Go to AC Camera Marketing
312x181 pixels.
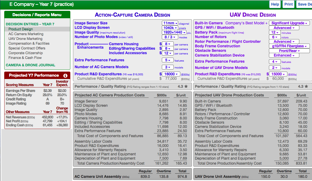click(26, 34)
